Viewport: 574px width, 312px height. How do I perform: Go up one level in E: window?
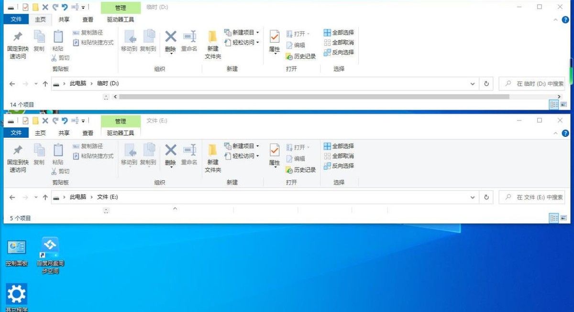[x=45, y=197]
